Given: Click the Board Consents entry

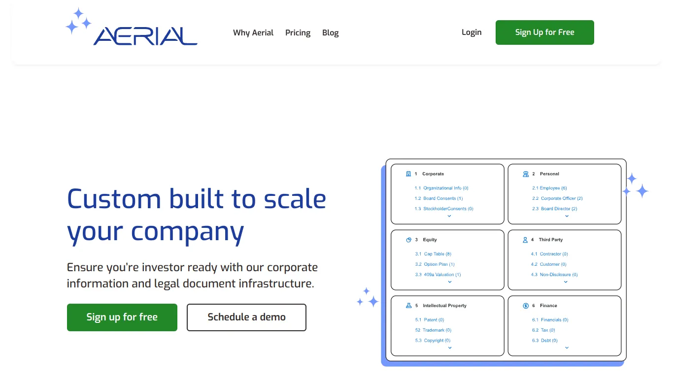Looking at the screenshot, I should pos(441,198).
